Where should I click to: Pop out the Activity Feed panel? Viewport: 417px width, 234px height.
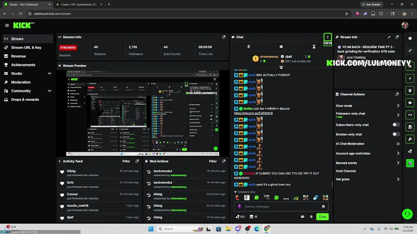pos(137,161)
